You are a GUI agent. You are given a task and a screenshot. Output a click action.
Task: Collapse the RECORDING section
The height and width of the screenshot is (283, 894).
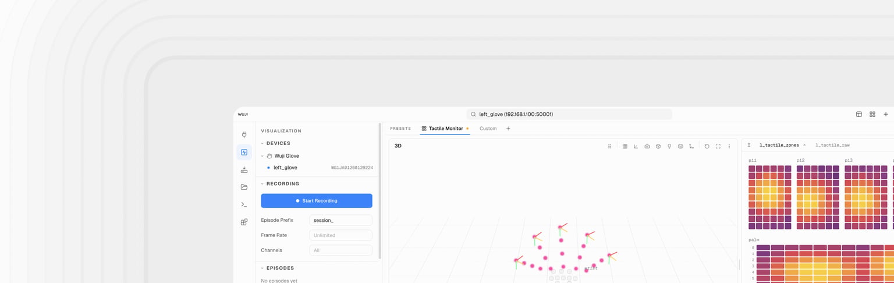tap(262, 184)
